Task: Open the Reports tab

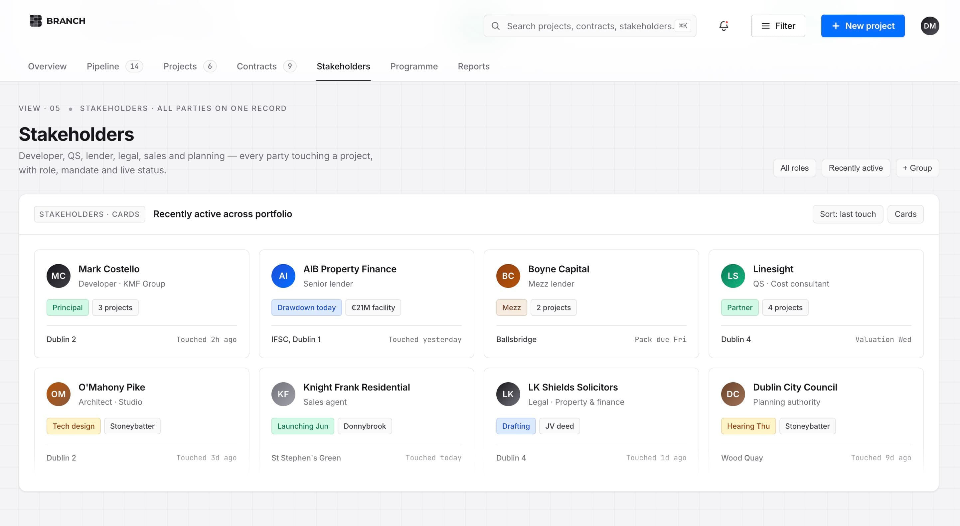Action: pos(473,66)
